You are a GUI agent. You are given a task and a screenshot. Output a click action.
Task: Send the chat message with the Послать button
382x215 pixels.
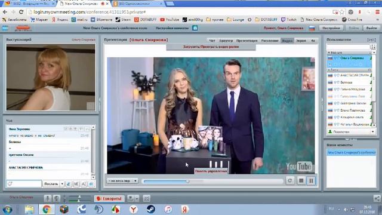click(x=51, y=184)
